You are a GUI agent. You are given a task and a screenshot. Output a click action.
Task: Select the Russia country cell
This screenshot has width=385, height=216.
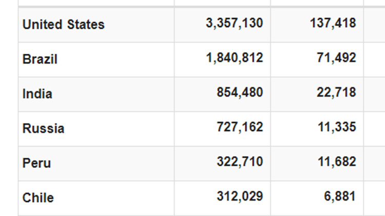coord(44,128)
